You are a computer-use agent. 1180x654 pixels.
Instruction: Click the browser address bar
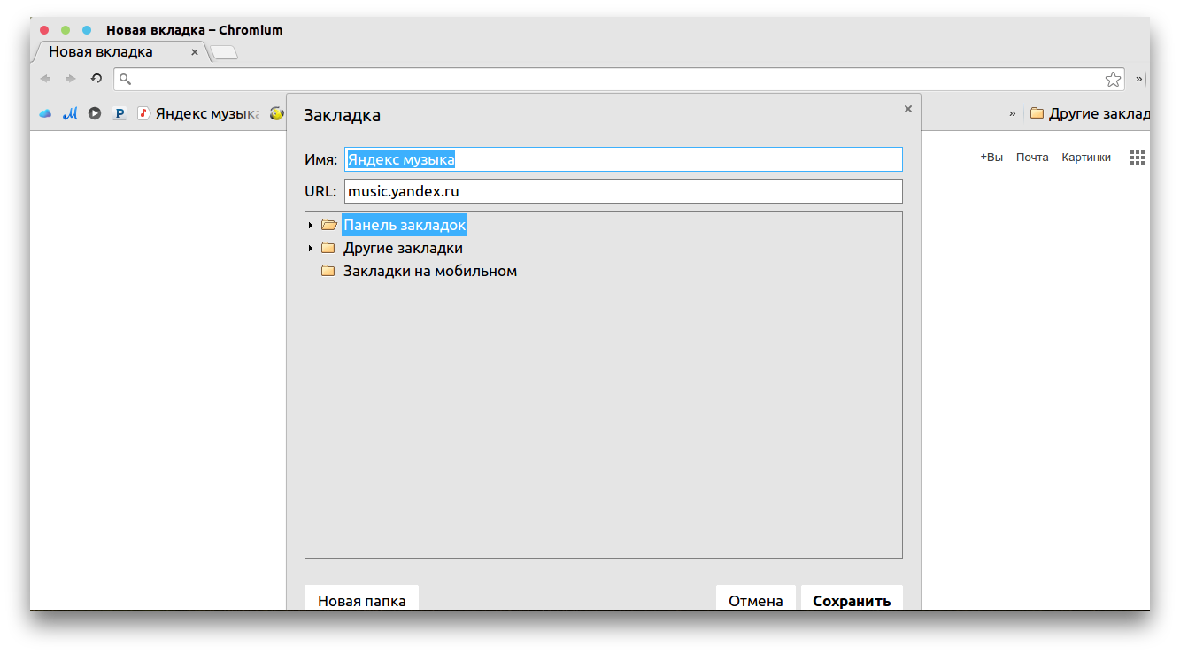point(619,80)
